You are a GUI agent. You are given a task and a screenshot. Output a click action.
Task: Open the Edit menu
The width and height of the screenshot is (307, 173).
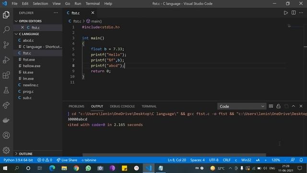tap(25, 3)
